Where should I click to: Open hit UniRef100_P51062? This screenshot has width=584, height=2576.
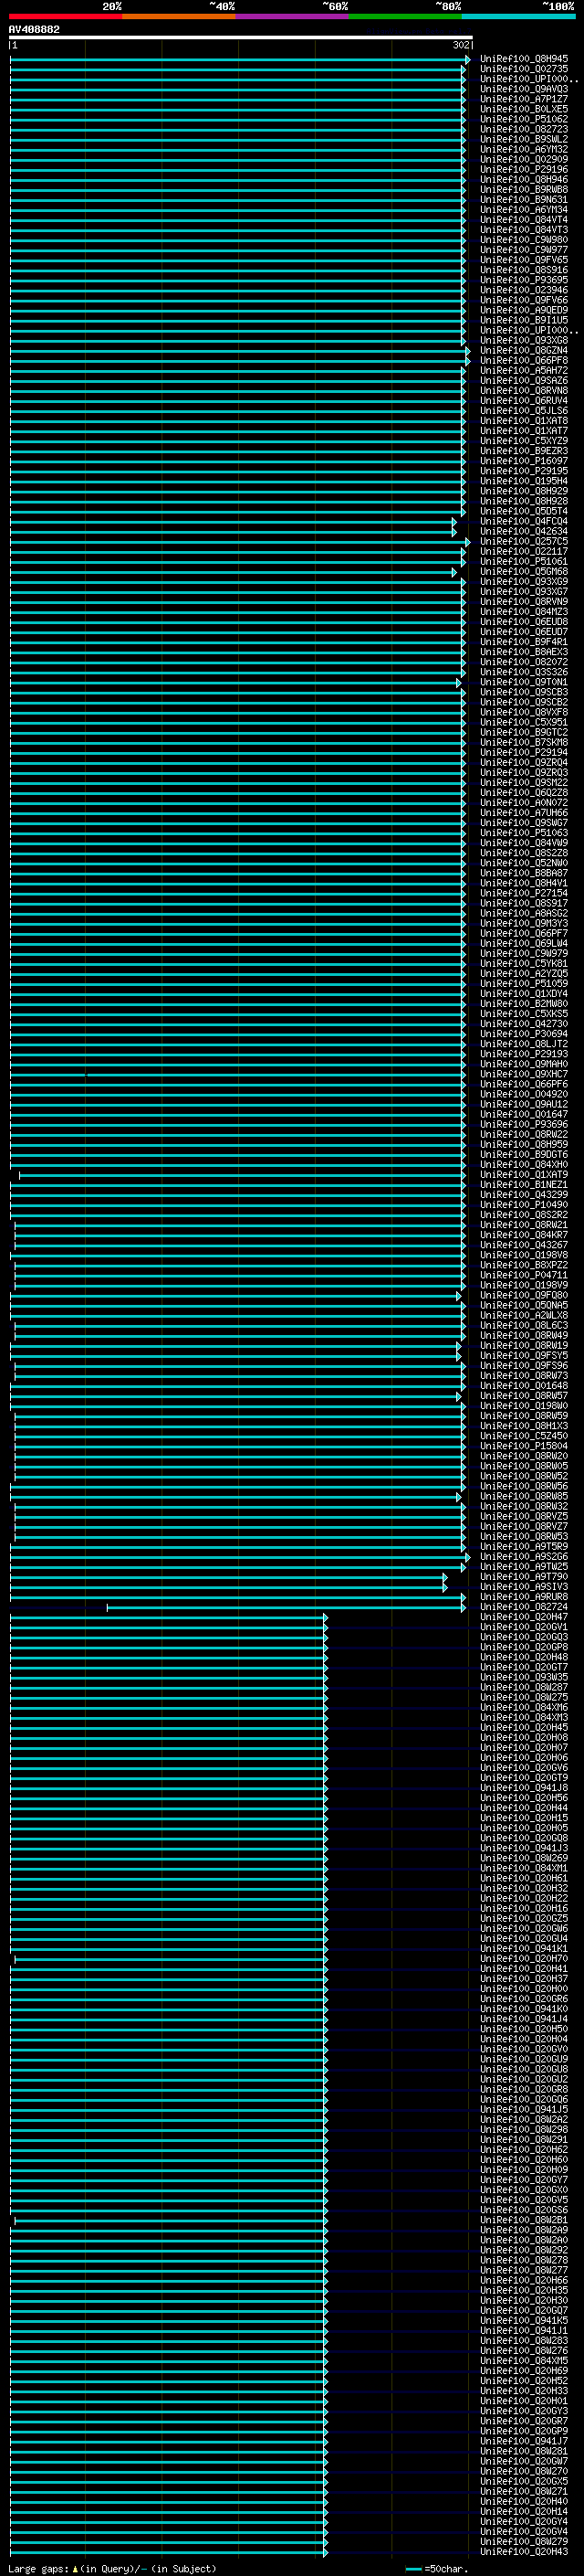pyautogui.click(x=524, y=119)
